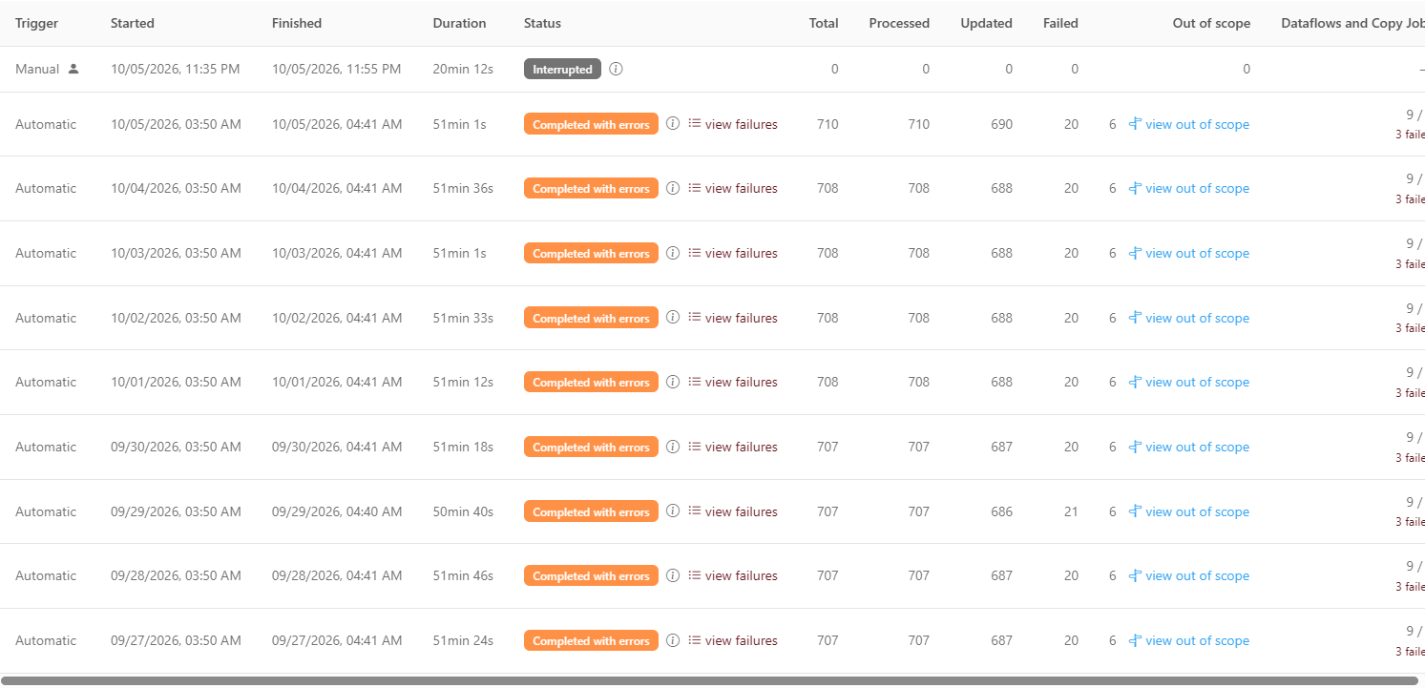Open status info icon for 10/05/2026 03:50 AM run

(673, 124)
